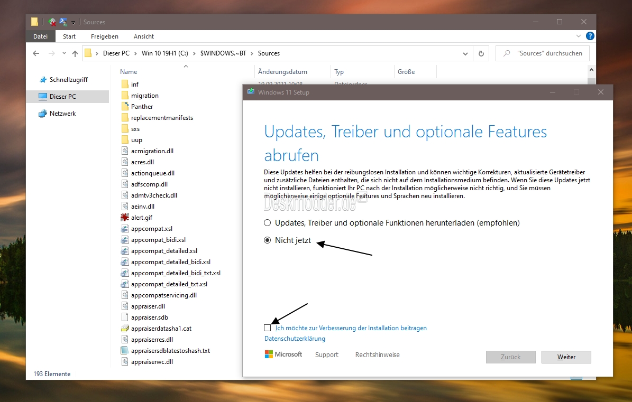Image resolution: width=632 pixels, height=402 pixels.
Task: Click the globe with red X toolbar icon
Action: click(52, 22)
